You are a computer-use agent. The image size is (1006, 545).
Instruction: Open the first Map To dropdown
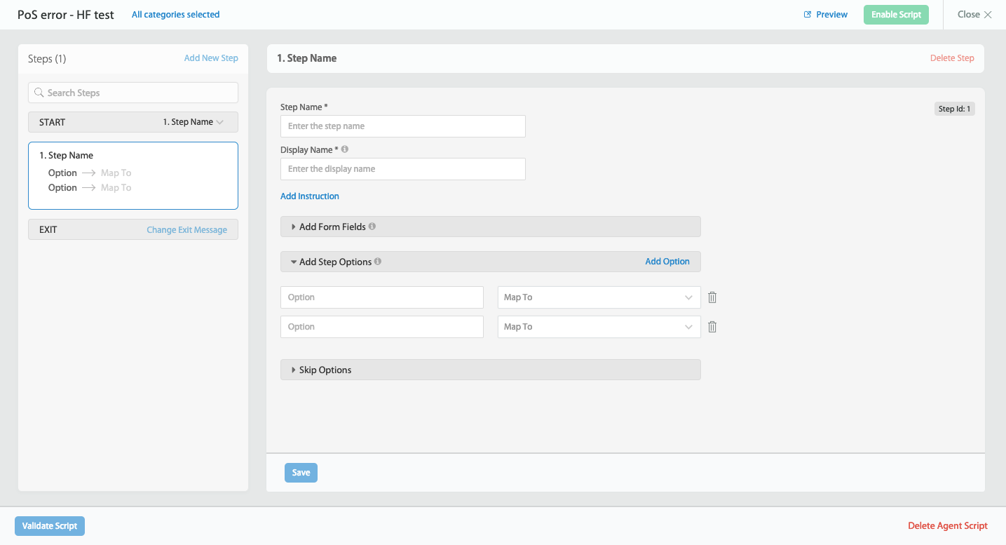coord(598,297)
